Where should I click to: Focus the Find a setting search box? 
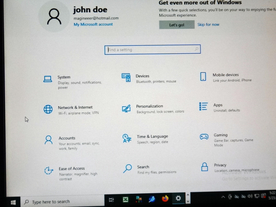point(152,49)
